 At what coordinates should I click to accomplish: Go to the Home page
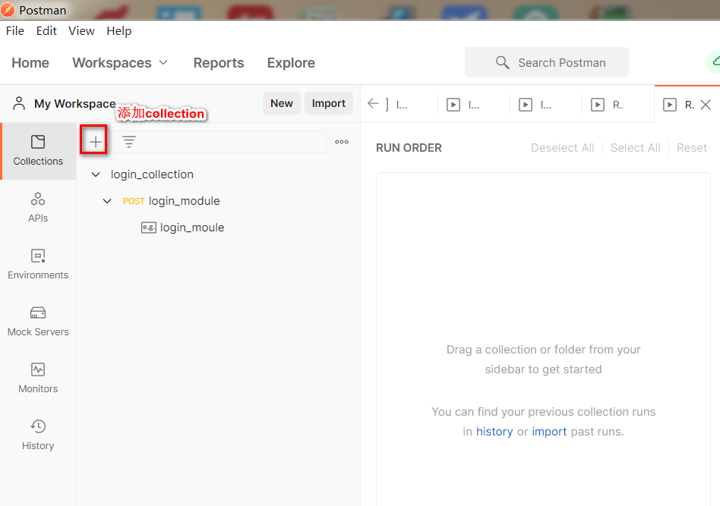30,62
